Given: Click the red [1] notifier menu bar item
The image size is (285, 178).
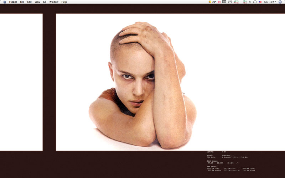Looking at the screenshot, I should [219, 2].
